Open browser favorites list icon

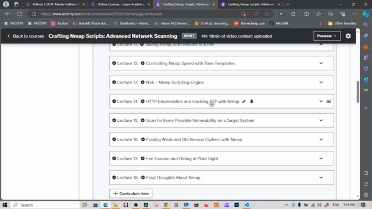[319, 14]
